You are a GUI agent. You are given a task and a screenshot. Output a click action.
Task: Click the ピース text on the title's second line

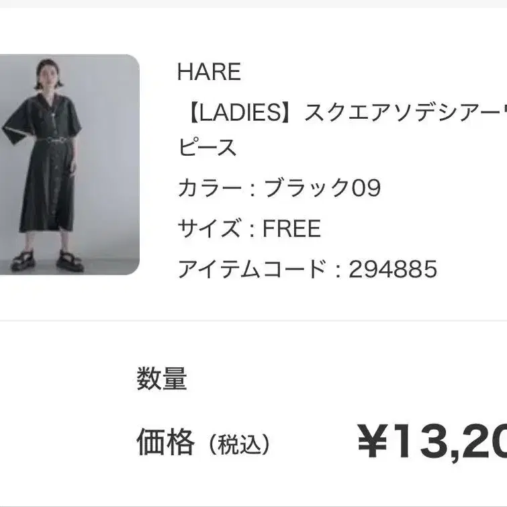coord(208,147)
